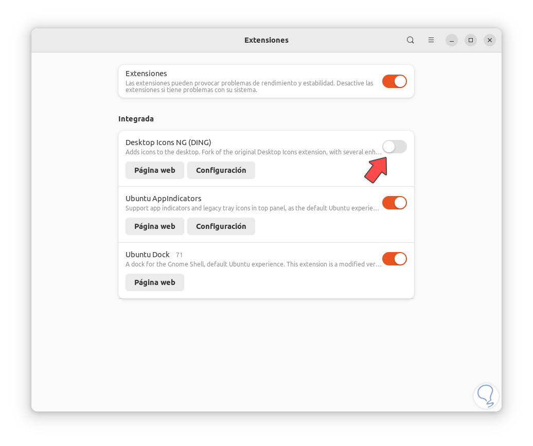Click the Integrada section heading
Viewport: 533px width, 446px height.
coord(136,119)
